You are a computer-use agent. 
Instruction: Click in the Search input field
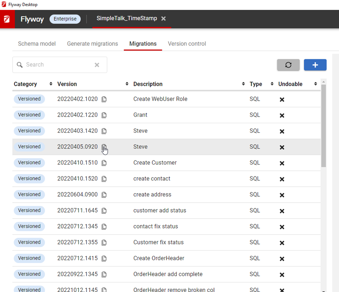pos(57,65)
